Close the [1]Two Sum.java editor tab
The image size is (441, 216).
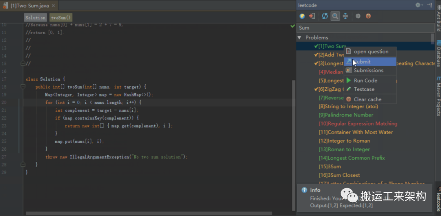54,6
